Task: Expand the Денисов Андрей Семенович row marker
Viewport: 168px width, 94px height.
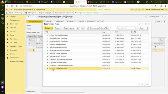Action: [48, 41]
